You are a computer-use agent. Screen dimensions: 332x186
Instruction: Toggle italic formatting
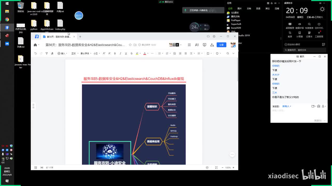click(120, 53)
